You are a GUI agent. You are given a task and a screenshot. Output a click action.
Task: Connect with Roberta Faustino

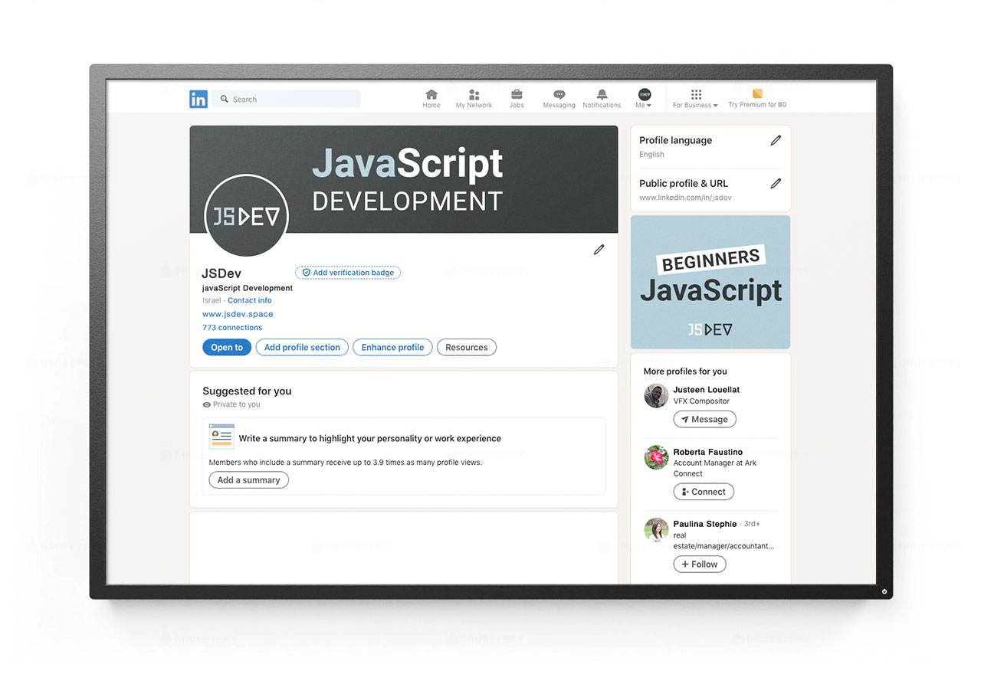coord(704,492)
